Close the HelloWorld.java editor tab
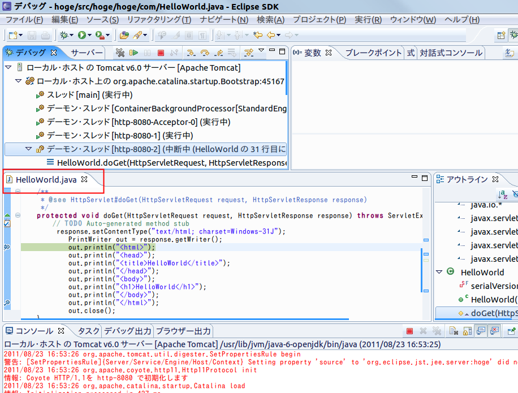Screen dimensions: 518x393 coord(84,179)
